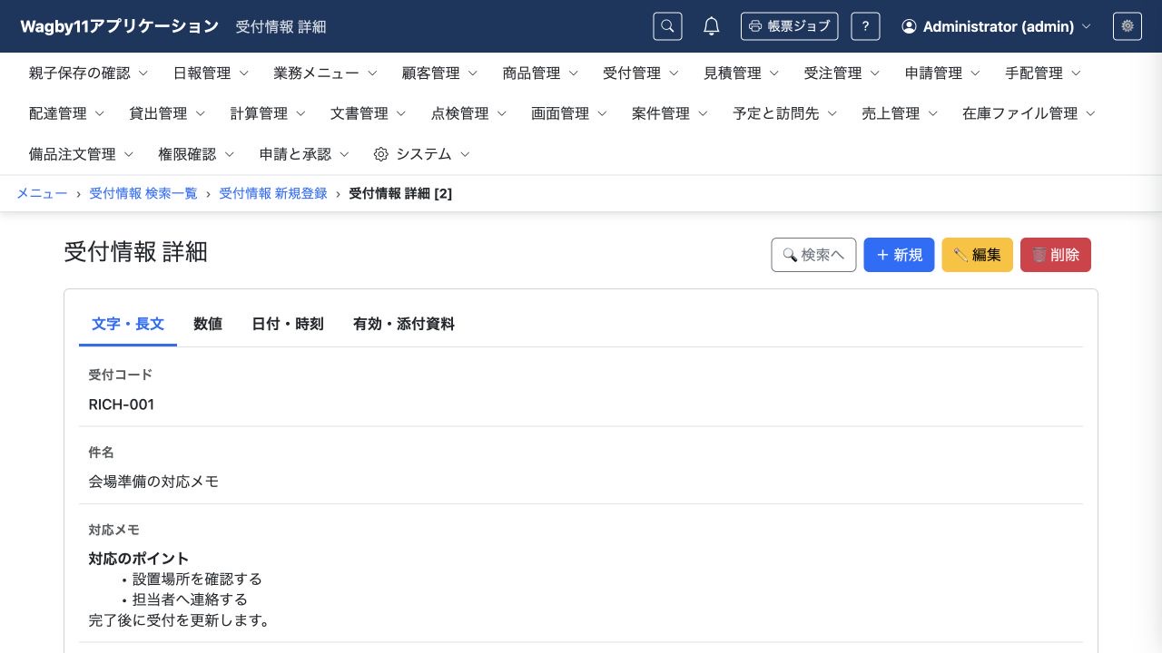The height and width of the screenshot is (653, 1162).
Task: Open the 貸出管理 menu
Action: point(168,113)
